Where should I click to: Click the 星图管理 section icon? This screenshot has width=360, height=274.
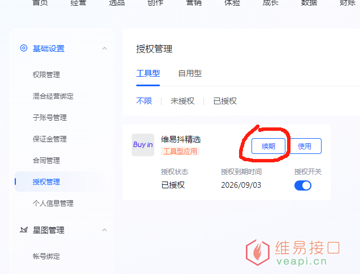click(x=24, y=230)
